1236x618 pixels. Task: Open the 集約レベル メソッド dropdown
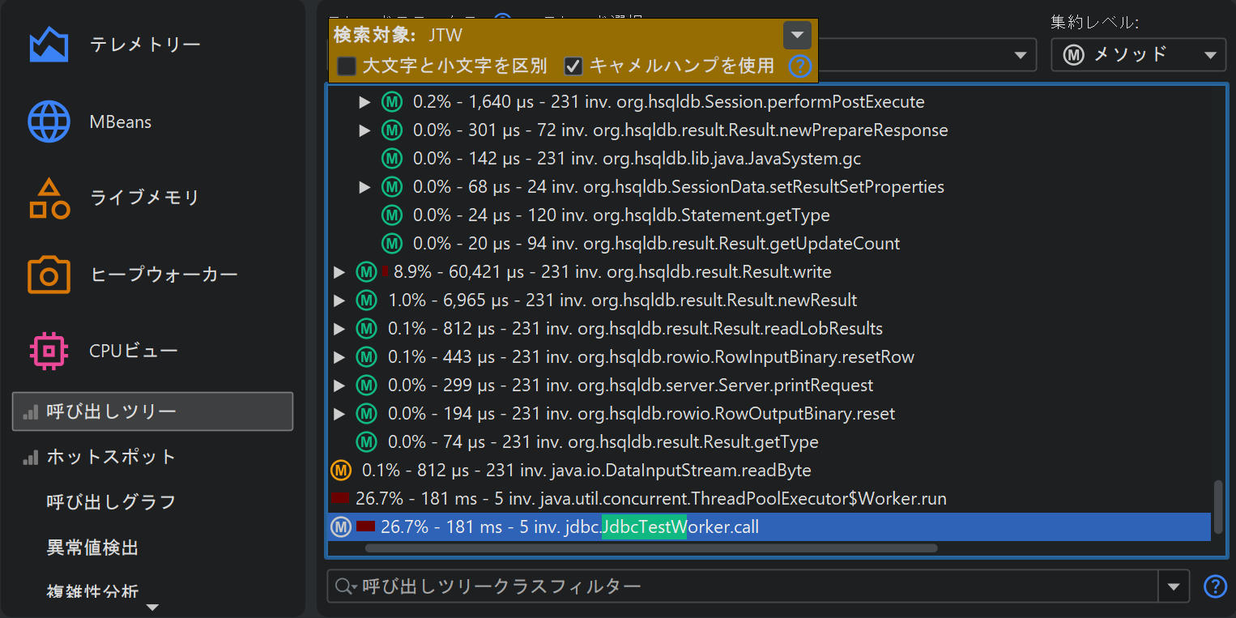point(1138,55)
